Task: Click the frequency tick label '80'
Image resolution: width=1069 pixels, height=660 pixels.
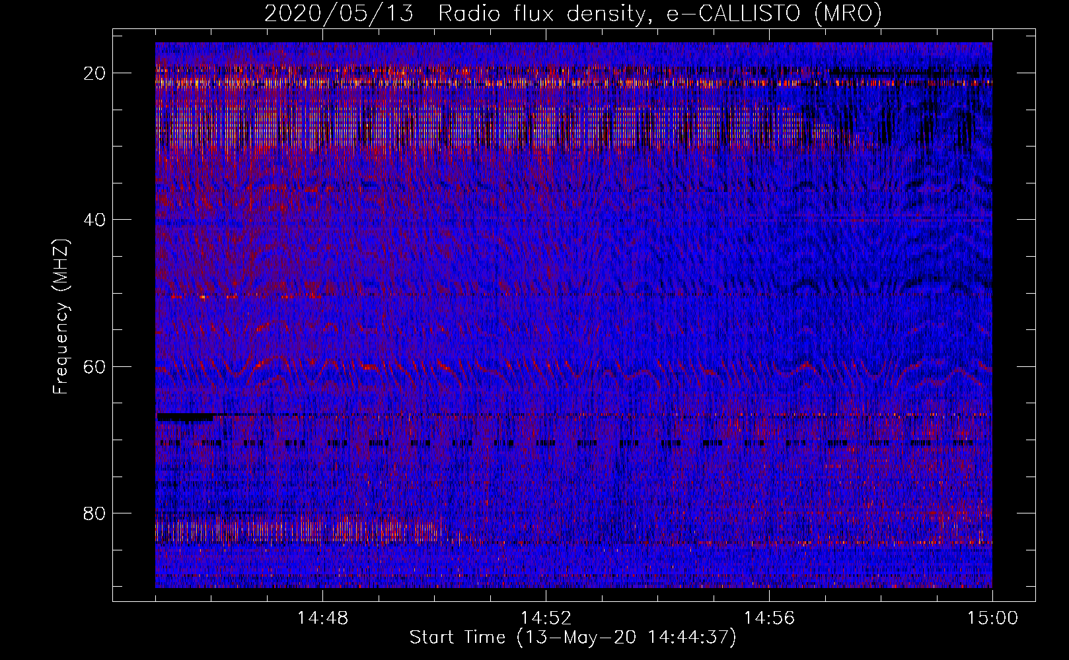Action: 95,513
